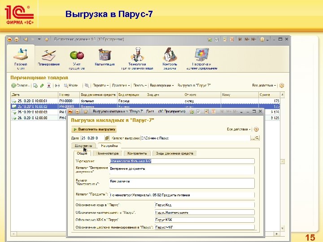323x242 pixels.
Task: Click magnifier open icon for Каталог выгрузки
Action: point(258,138)
